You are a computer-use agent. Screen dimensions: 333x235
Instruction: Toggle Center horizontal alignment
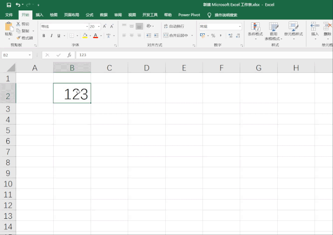click(132, 35)
